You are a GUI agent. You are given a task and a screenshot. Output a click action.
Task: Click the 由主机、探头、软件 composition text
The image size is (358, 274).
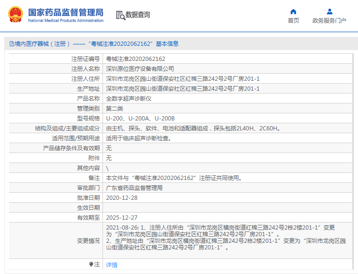(x=193, y=128)
